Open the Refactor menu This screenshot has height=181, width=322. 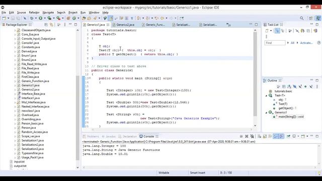(x=34, y=13)
